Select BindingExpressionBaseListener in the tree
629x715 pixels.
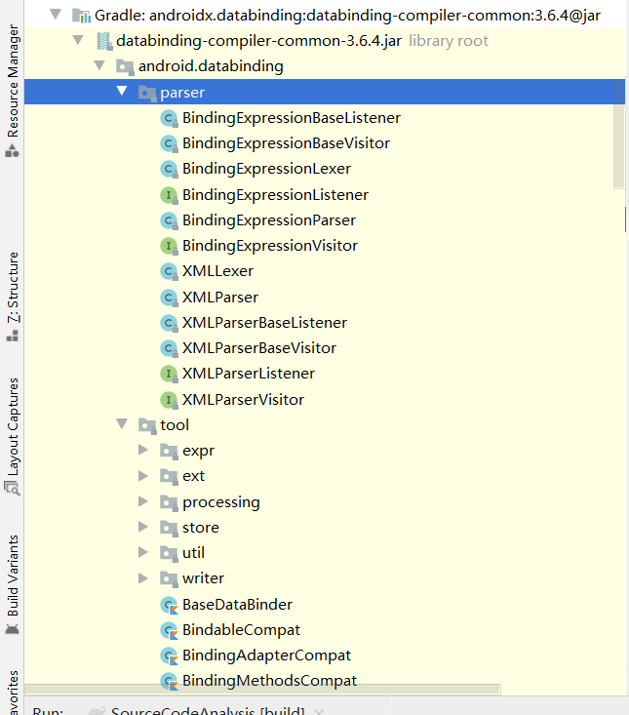[292, 118]
